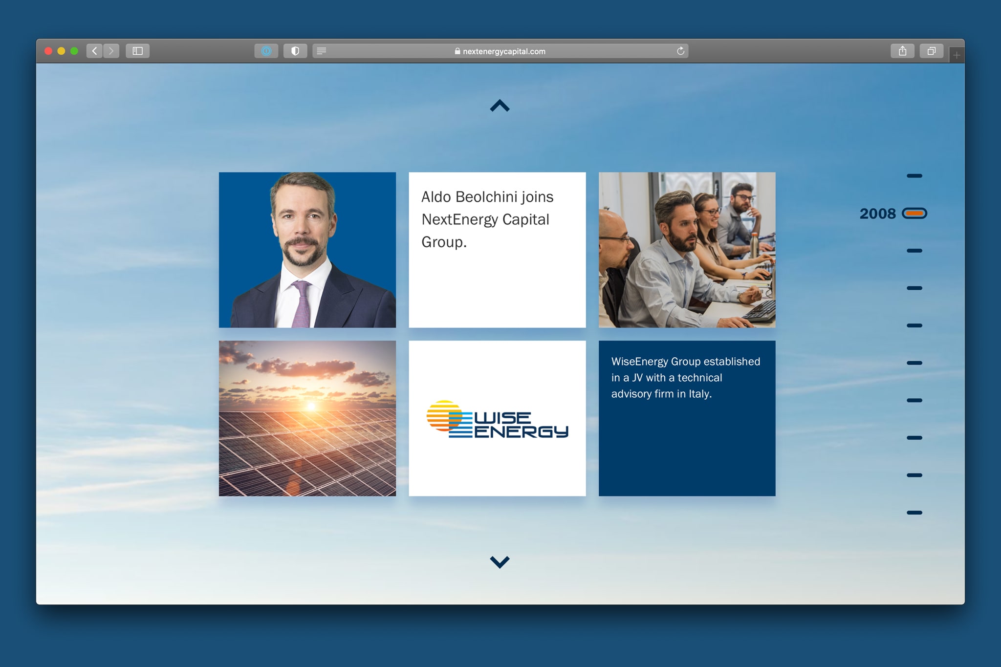Go back to the previous page
The height and width of the screenshot is (667, 1001).
pos(94,51)
